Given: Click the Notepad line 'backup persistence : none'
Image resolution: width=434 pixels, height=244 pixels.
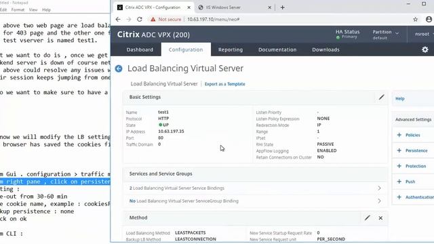Looking at the screenshot, I should pyautogui.click(x=37, y=211).
